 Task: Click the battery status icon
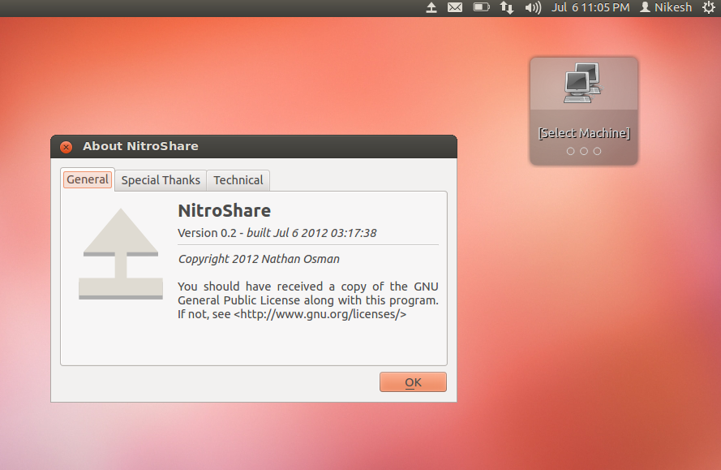click(480, 7)
